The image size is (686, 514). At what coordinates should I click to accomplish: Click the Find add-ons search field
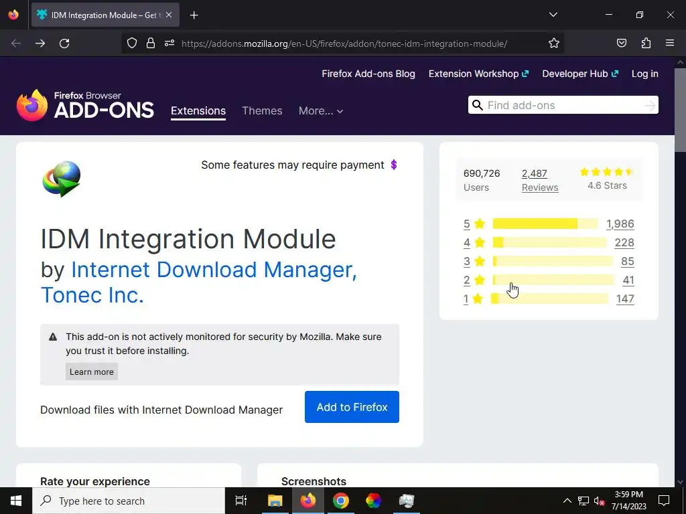pos(563,105)
